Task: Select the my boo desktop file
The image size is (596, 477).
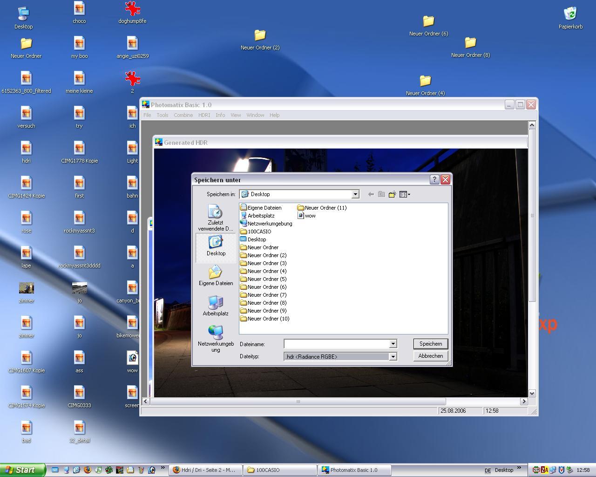Action: [79, 48]
